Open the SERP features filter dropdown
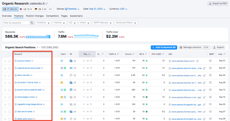 (x=103, y=23)
